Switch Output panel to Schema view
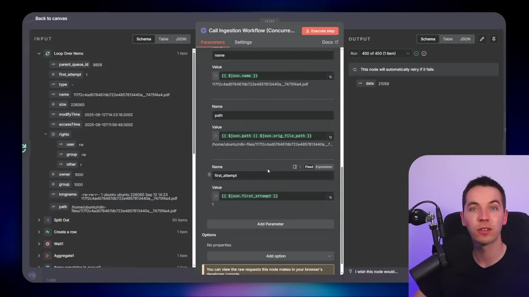This screenshot has width=529, height=297. coord(428,39)
